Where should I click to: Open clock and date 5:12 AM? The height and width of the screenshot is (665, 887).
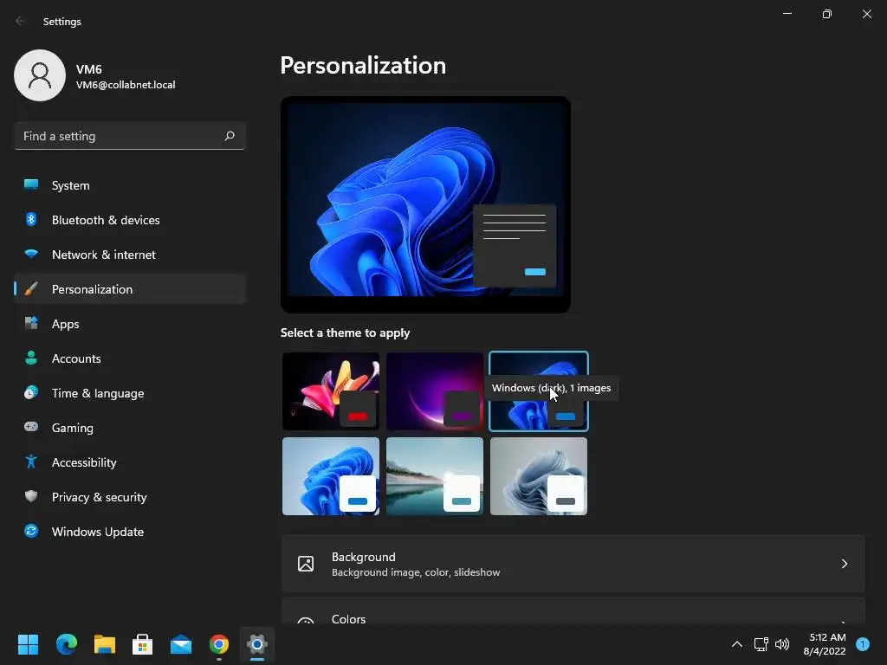tap(825, 644)
